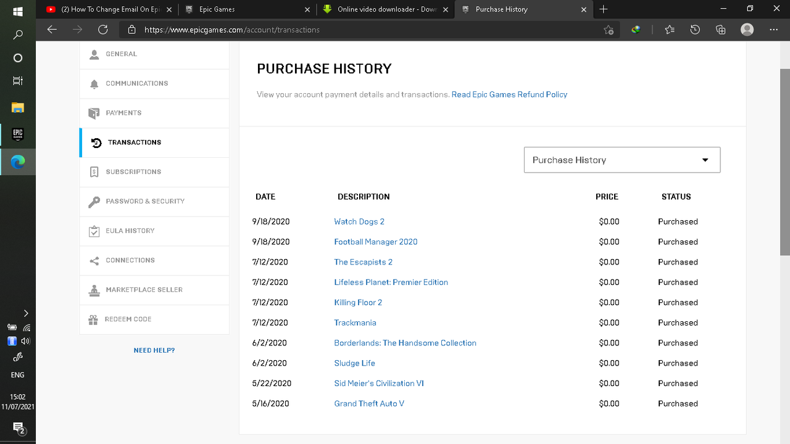Open Subscriptions in the account sidebar
Viewport: 790px width, 444px height.
point(154,172)
